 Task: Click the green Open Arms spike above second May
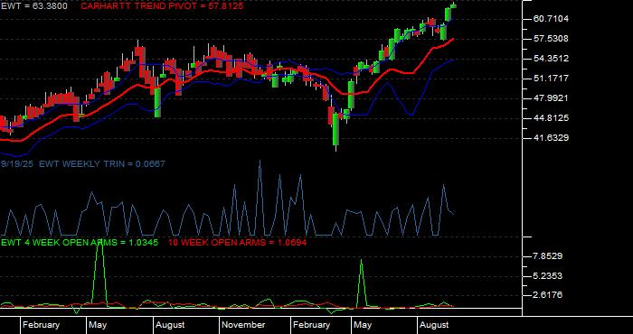362,283
